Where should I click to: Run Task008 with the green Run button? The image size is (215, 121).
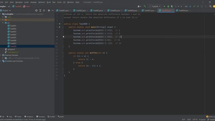(164, 6)
